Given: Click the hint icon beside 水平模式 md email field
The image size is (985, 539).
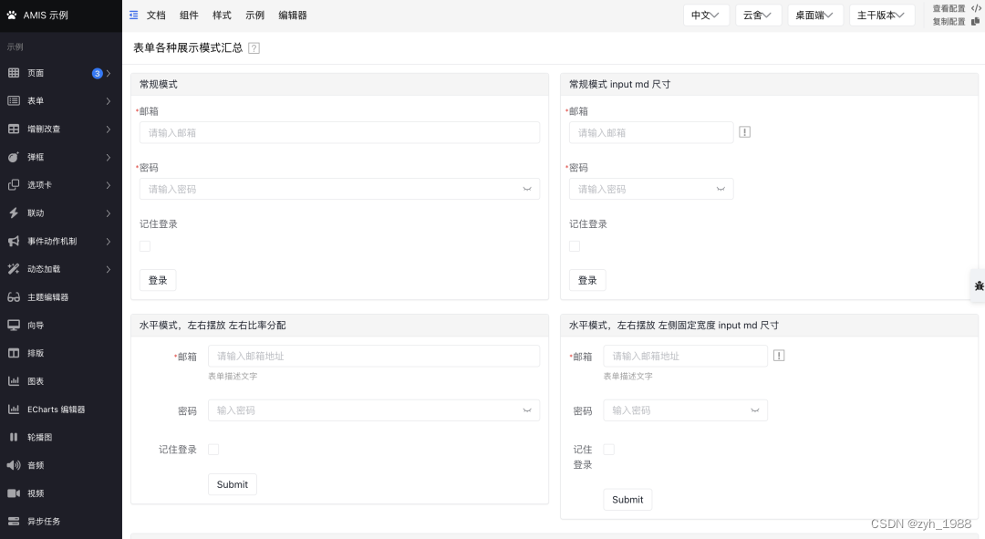Looking at the screenshot, I should pyautogui.click(x=779, y=356).
